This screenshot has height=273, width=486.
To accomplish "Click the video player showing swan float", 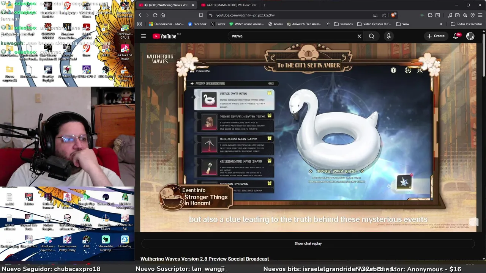I will [x=308, y=137].
